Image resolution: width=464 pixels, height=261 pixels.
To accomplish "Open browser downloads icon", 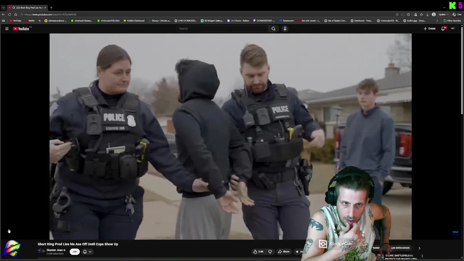I will [427, 14].
